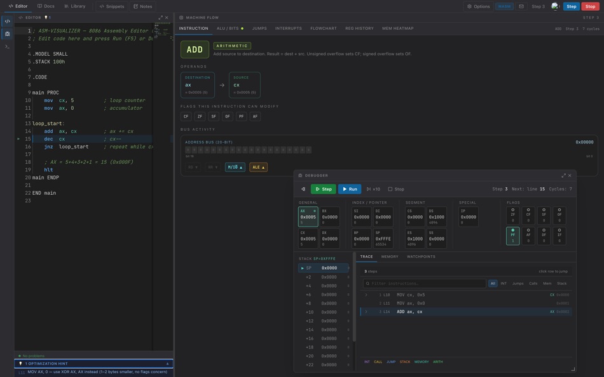Toggle the active PF flag in the debugger
This screenshot has height=377, width=604.
coord(512,236)
